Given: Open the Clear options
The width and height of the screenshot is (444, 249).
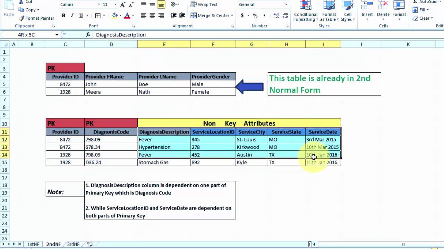Looking at the screenshot, I should (422, 18).
